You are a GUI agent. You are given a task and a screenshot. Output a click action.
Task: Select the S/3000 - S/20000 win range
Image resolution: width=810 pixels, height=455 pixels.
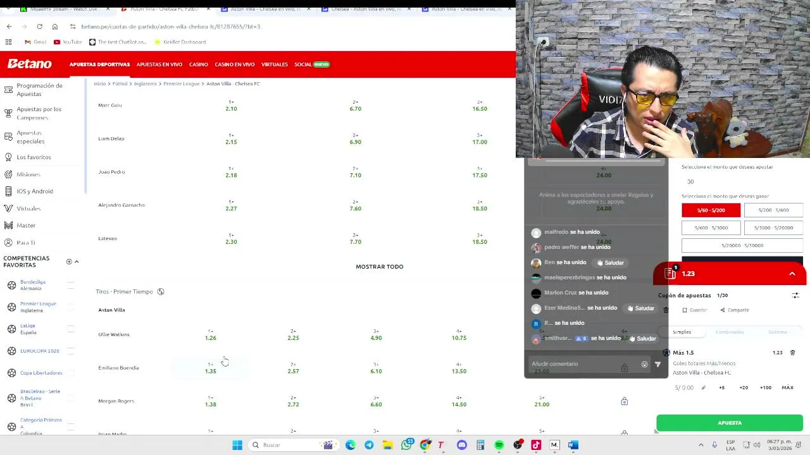tap(773, 227)
